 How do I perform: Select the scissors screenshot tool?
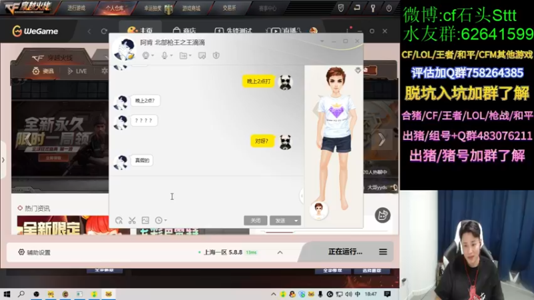132,221
